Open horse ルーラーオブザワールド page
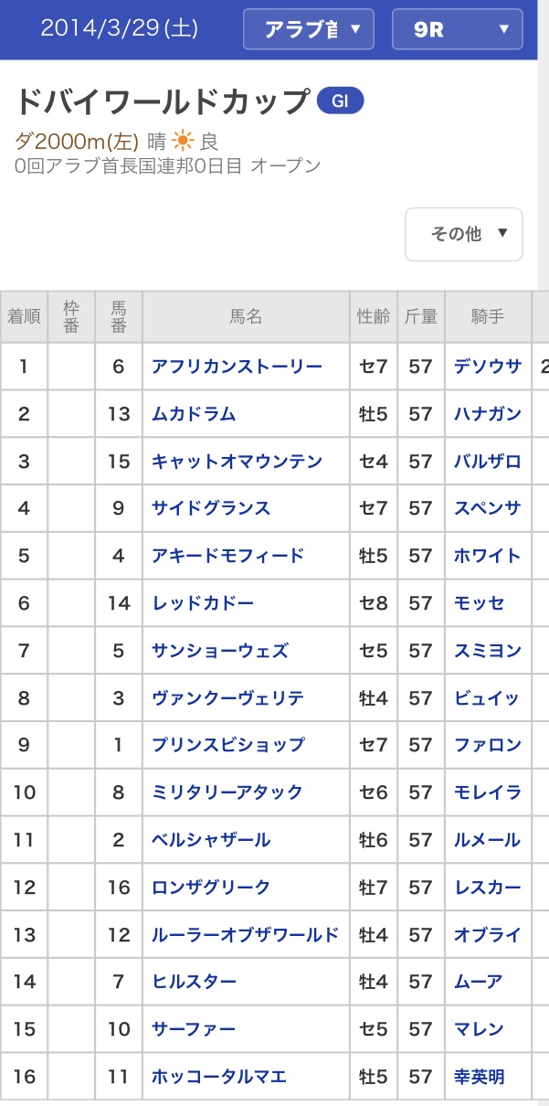549x1106 pixels. 245,935
